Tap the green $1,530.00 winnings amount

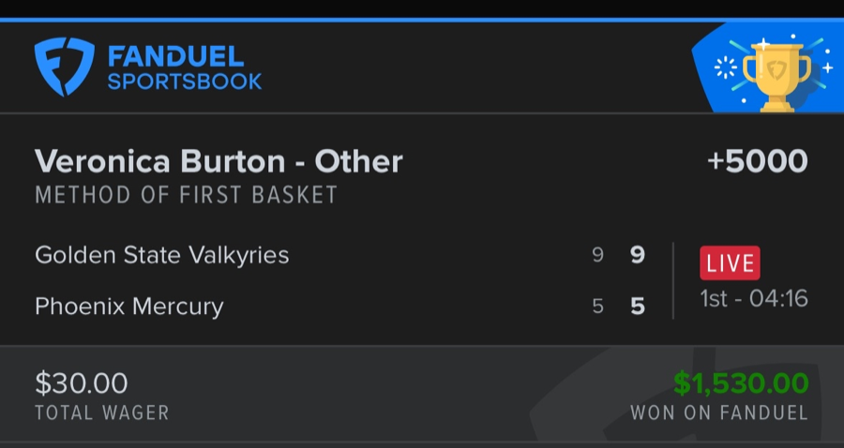coord(741,383)
